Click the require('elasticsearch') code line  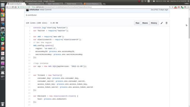point(57,40)
